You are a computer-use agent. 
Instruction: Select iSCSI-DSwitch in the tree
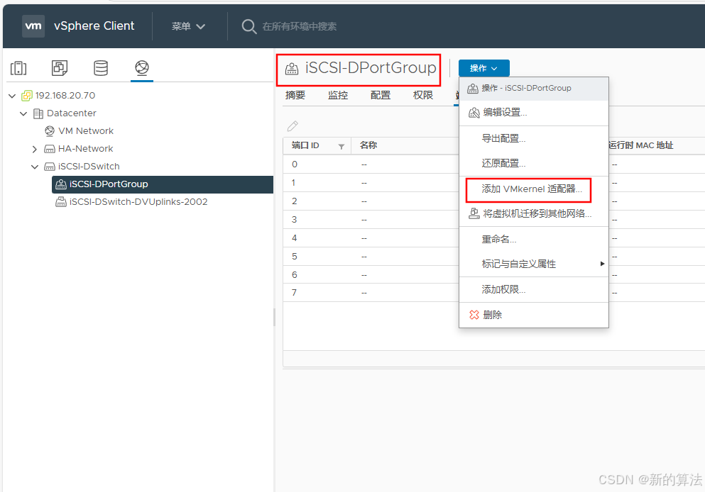tap(89, 167)
